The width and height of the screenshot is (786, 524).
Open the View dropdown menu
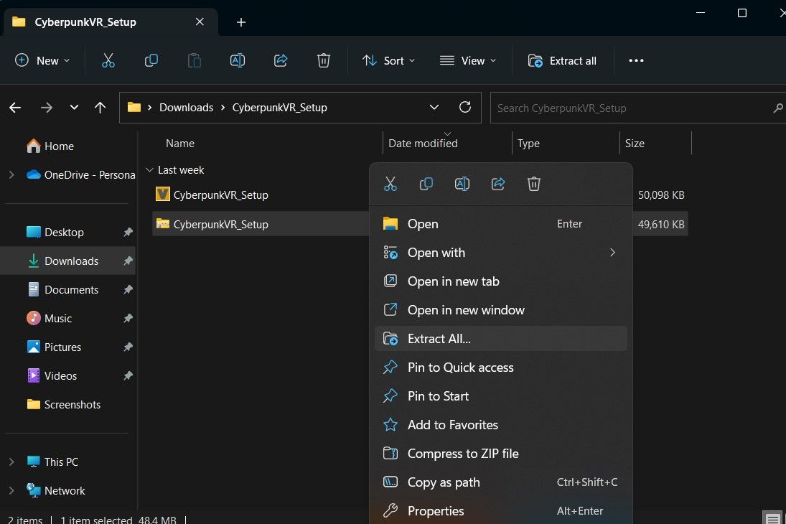tap(468, 60)
